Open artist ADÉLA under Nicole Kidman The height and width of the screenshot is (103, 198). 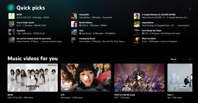click(x=85, y=26)
